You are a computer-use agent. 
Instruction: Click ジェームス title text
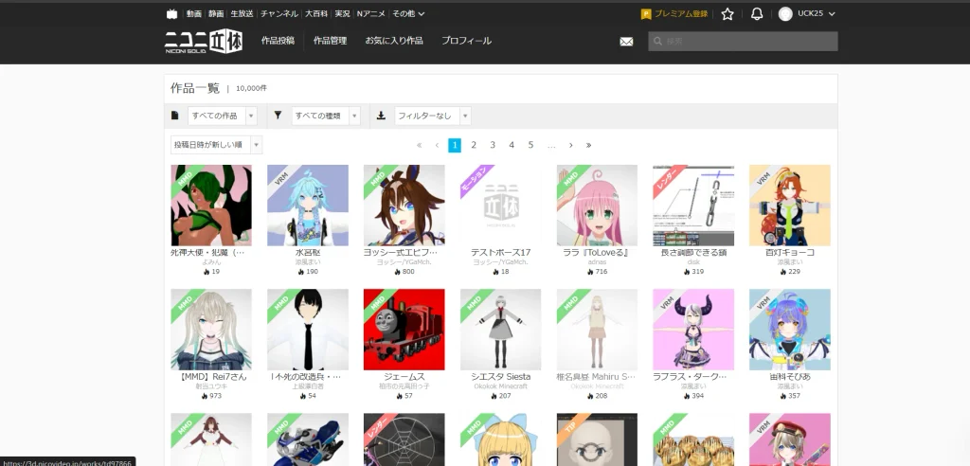(404, 376)
